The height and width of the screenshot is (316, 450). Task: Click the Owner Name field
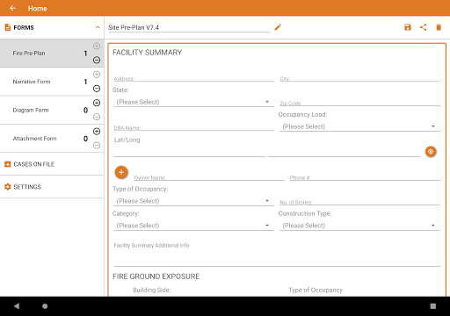click(209, 177)
